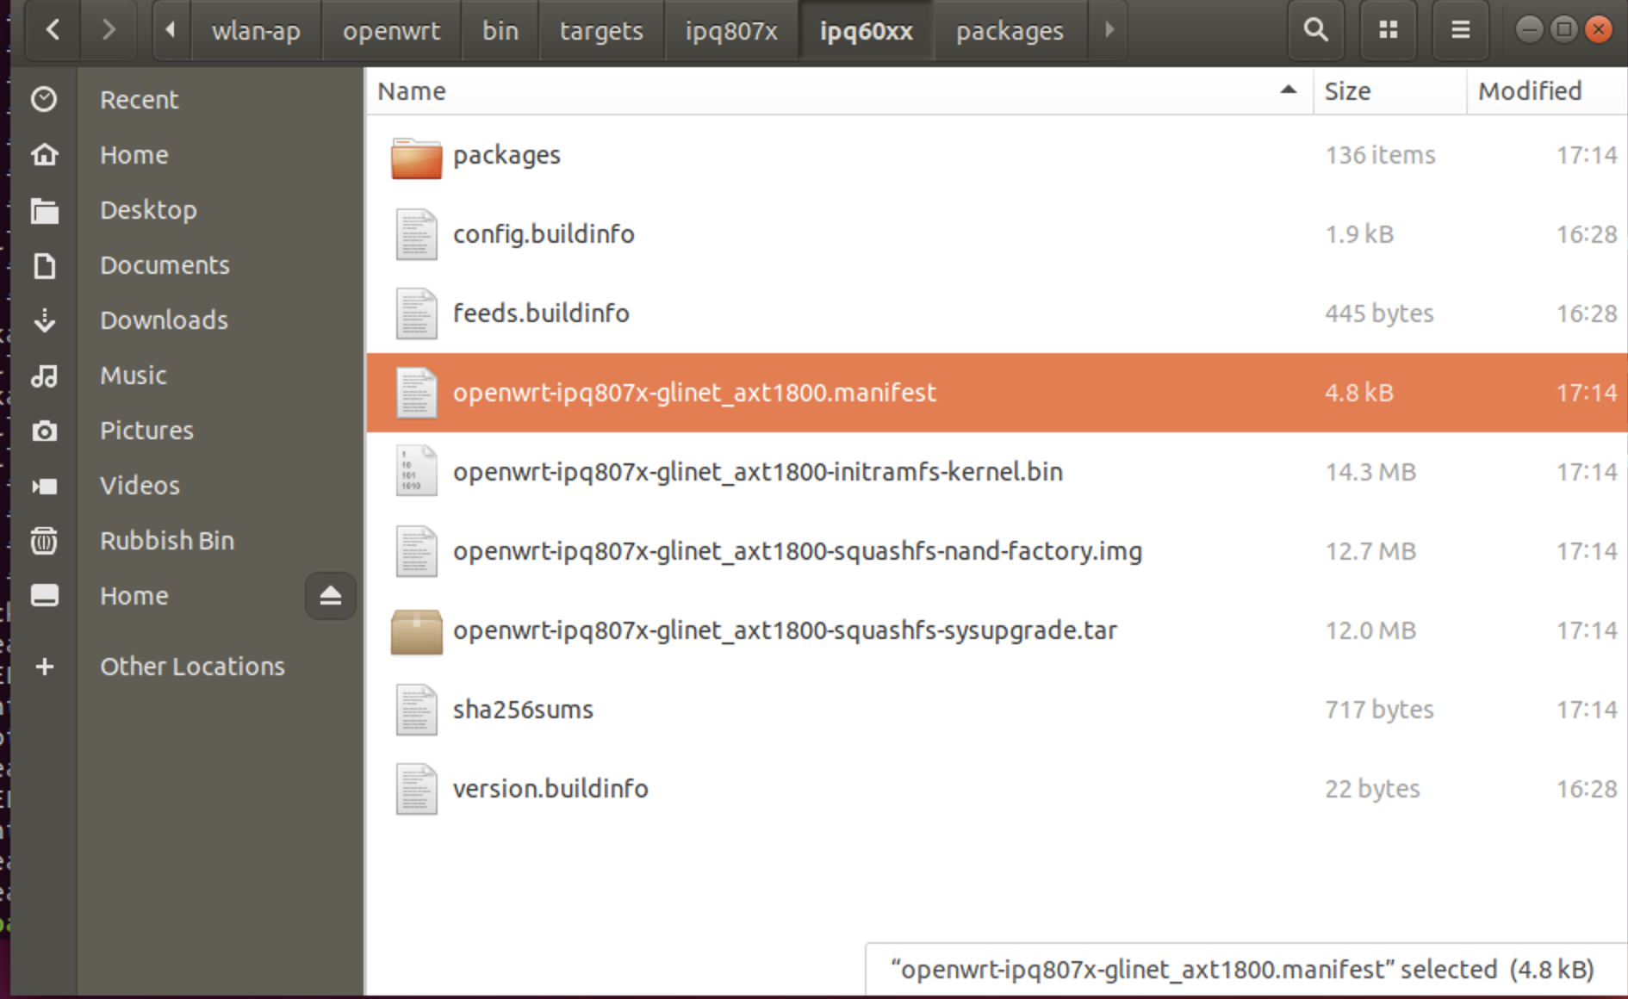Screen dimensions: 1628x999
Task: Open the Downloads sidebar location
Action: [164, 320]
